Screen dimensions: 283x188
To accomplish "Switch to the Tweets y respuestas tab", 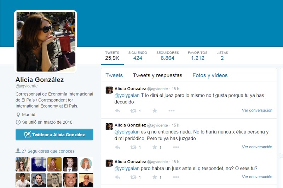I will pyautogui.click(x=157, y=75).
